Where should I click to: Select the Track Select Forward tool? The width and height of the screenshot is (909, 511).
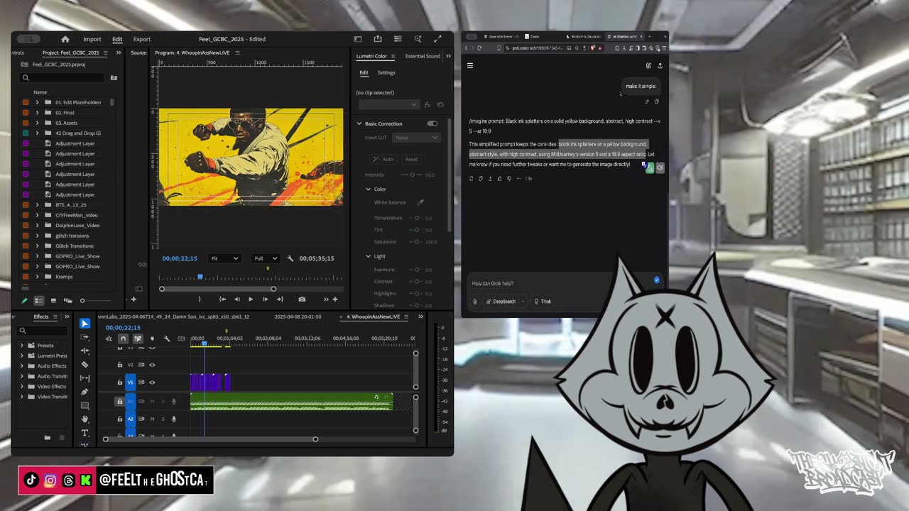[x=85, y=337]
